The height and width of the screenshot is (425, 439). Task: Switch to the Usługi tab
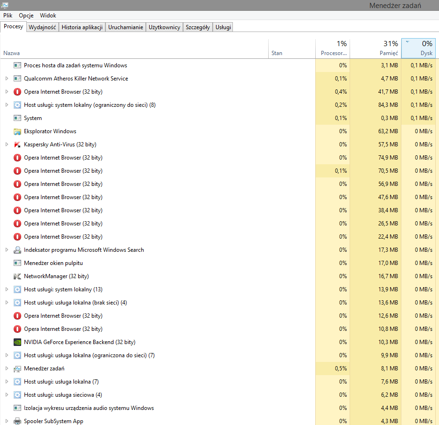tap(223, 27)
